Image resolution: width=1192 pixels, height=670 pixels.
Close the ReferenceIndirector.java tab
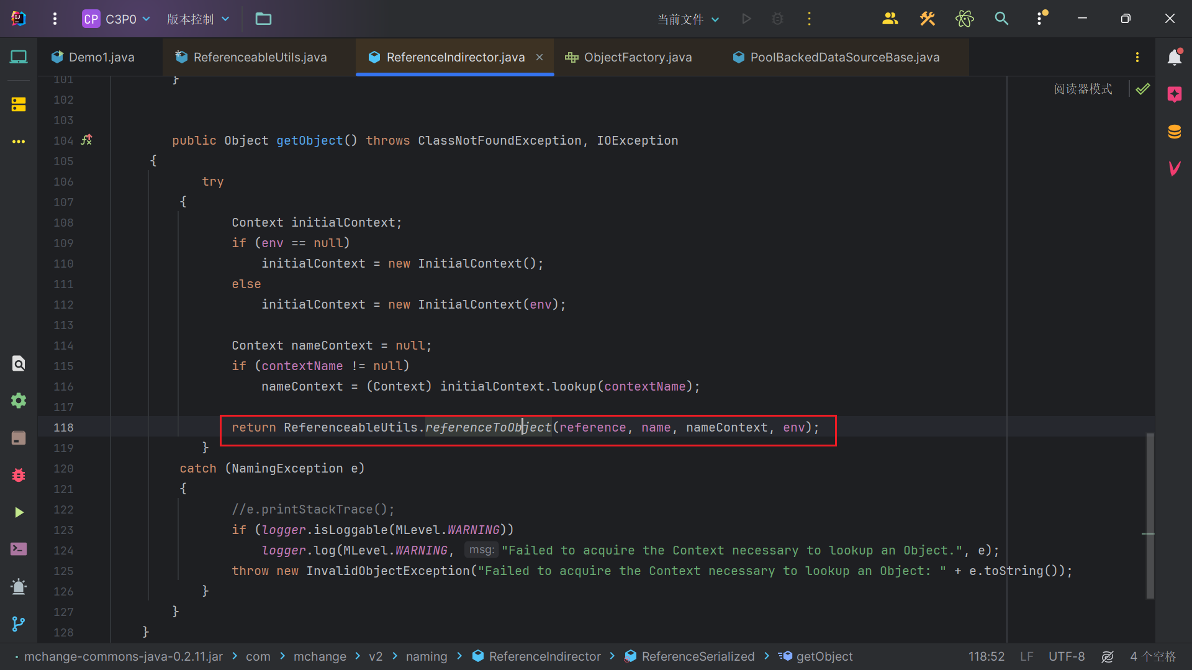540,57
